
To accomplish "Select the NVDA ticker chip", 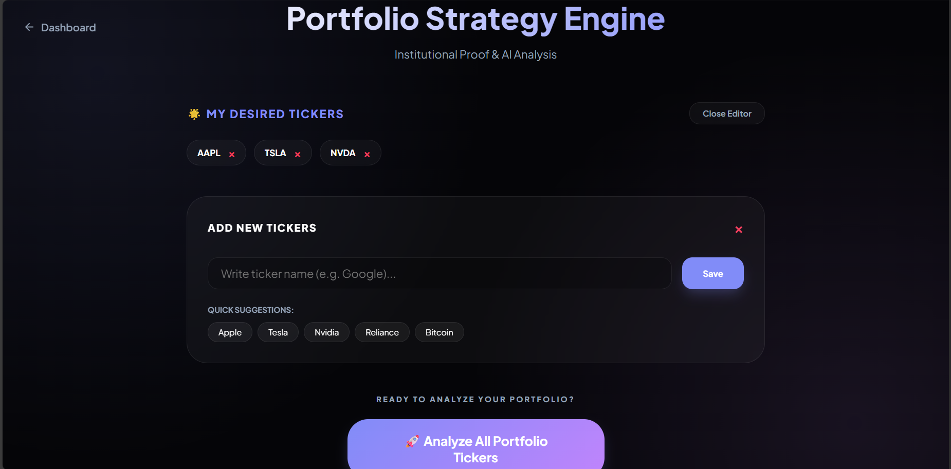I will [343, 153].
